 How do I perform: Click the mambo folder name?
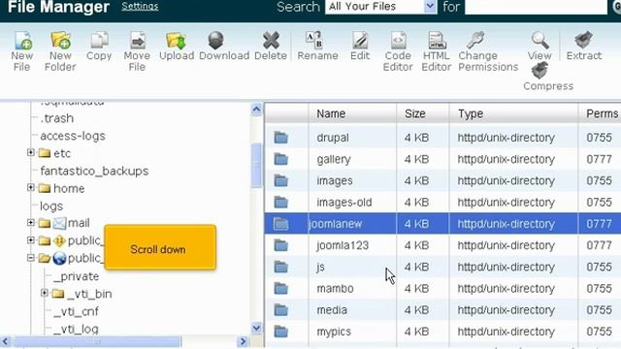click(x=335, y=289)
